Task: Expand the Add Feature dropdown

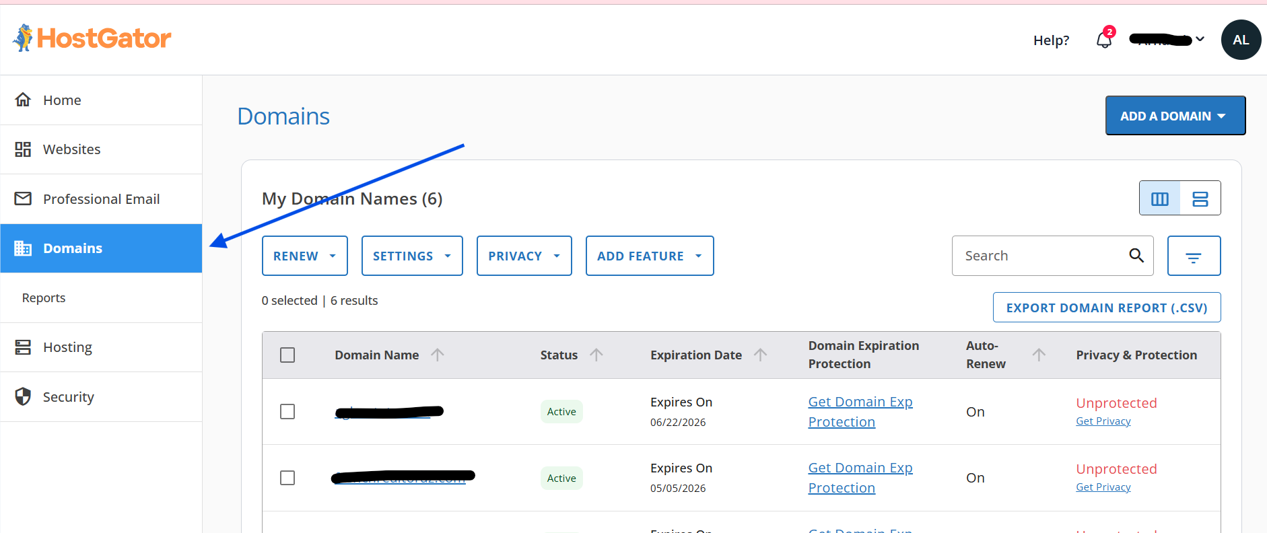Action: pyautogui.click(x=649, y=256)
